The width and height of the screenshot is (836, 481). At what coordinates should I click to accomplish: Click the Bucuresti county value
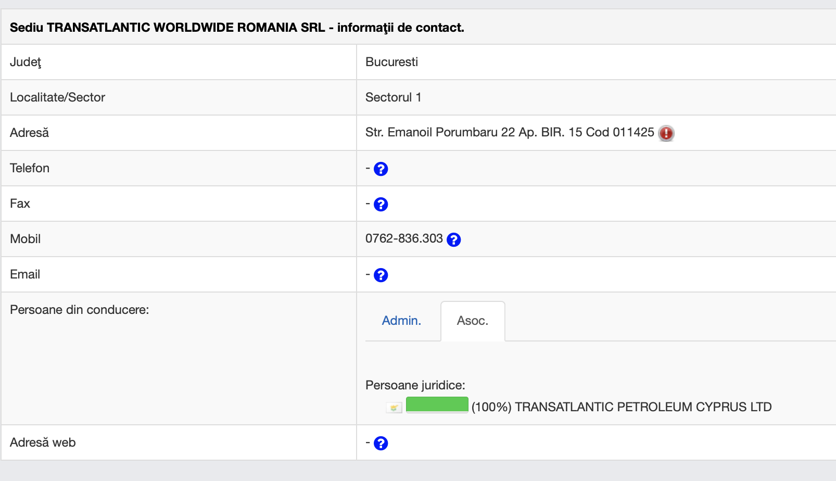391,62
